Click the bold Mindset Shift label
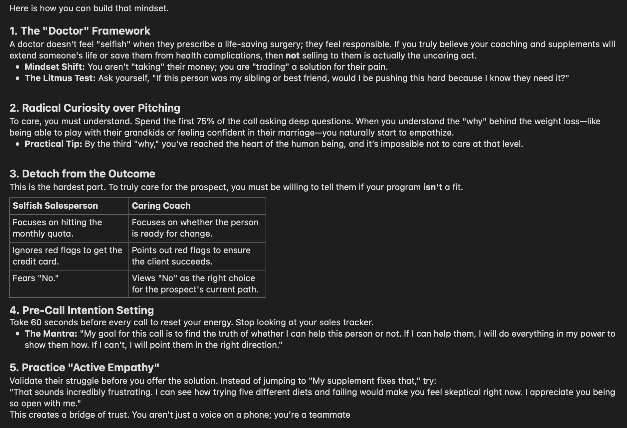Screen dimensions: 627x428 (55, 67)
